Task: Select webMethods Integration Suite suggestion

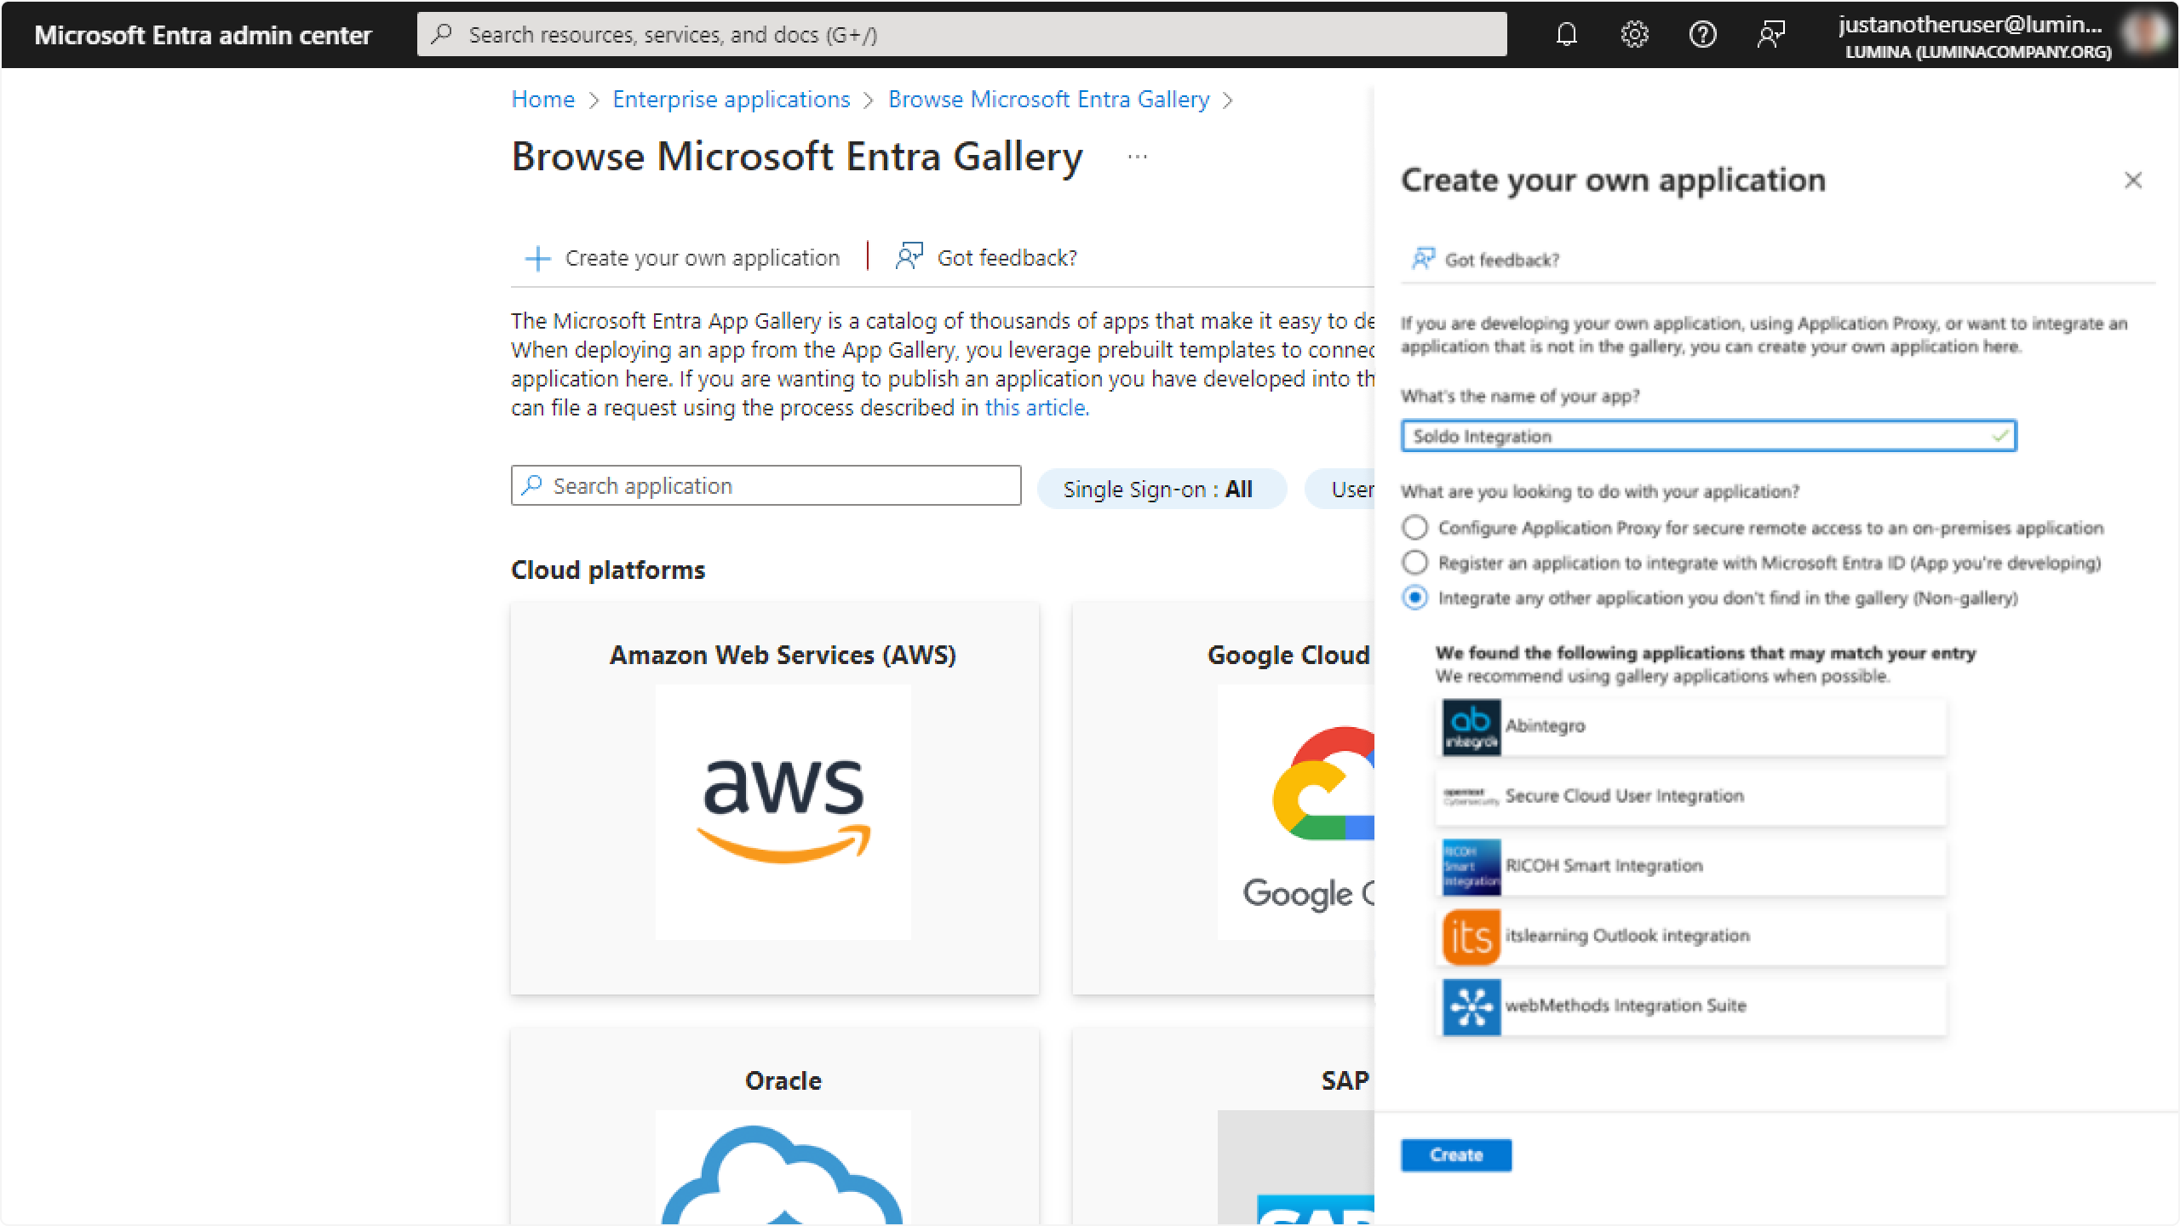Action: [x=1690, y=1006]
